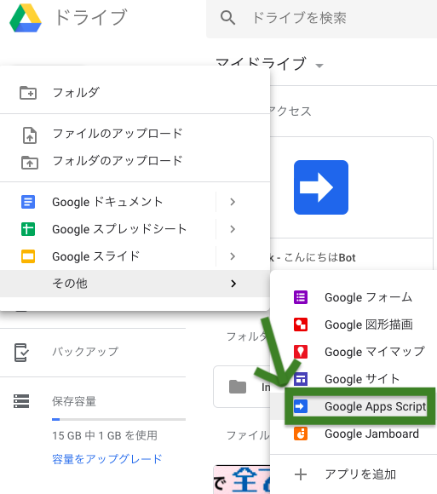Open バックアップ in the sidebar

[85, 352]
